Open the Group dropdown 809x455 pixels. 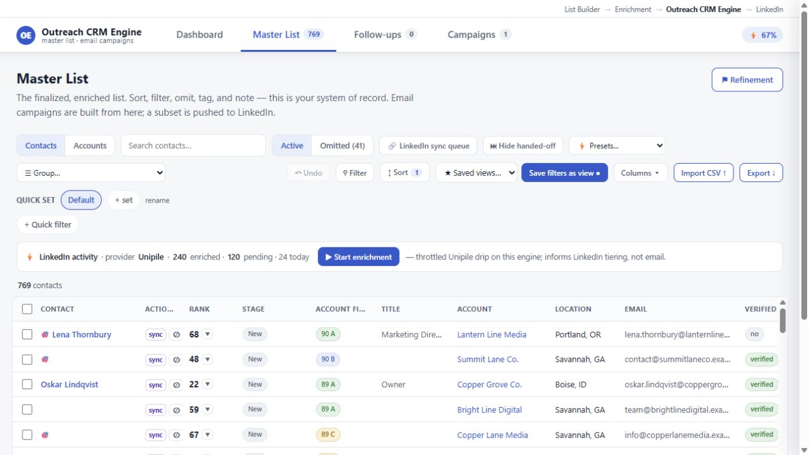[x=91, y=173]
